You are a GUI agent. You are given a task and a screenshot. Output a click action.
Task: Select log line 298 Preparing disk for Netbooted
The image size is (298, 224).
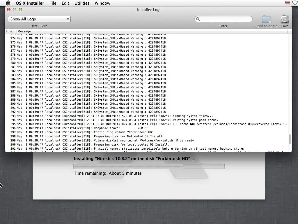(x=146, y=136)
